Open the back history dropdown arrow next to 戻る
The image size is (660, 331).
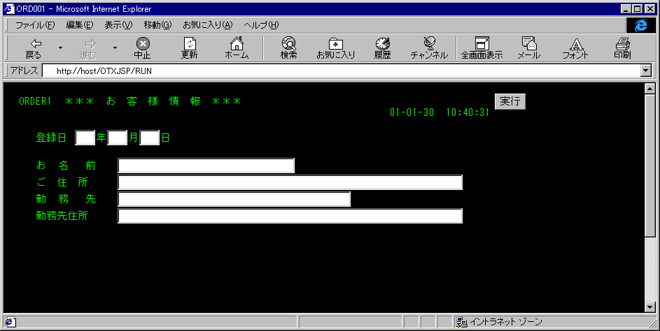pos(60,48)
